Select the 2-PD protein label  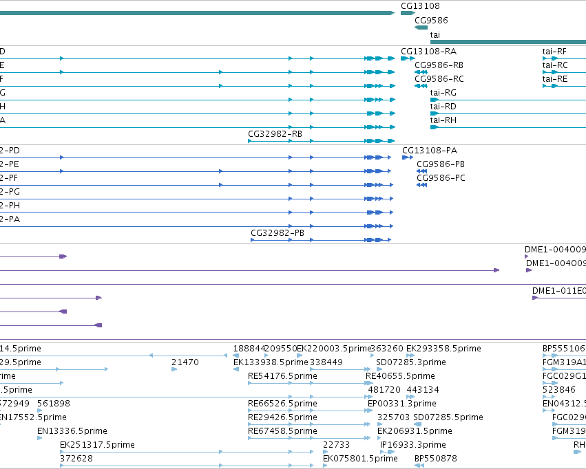[x=10, y=151]
